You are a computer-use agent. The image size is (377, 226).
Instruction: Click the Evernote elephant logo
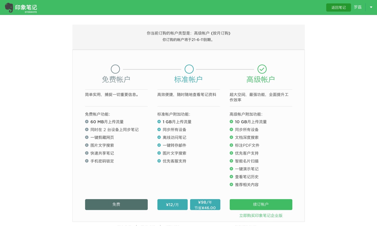pyautogui.click(x=9, y=8)
